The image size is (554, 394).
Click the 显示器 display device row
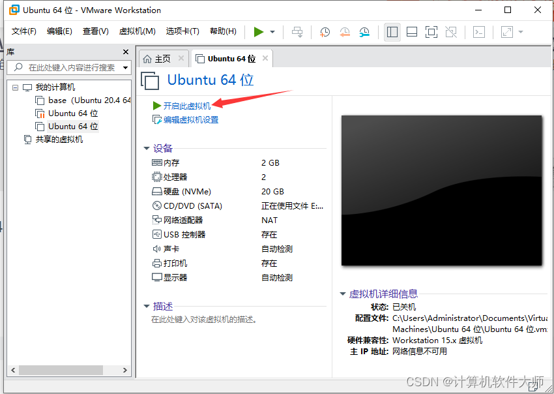click(x=239, y=278)
